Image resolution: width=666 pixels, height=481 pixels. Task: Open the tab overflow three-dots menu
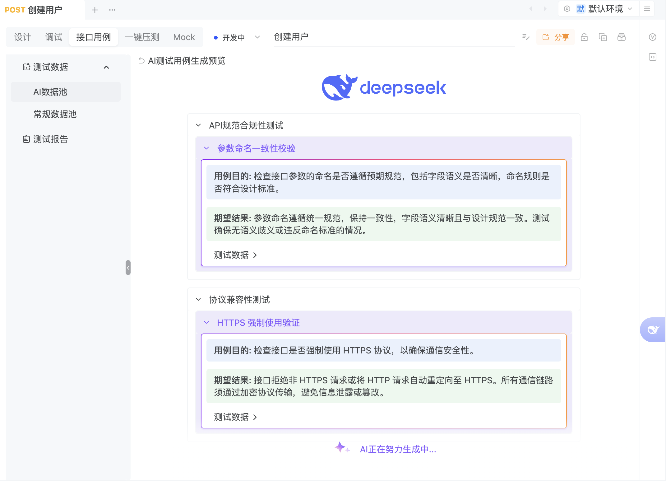click(x=112, y=10)
